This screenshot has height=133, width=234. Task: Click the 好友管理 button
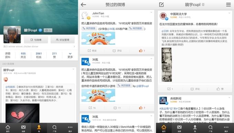coord(63,40)
